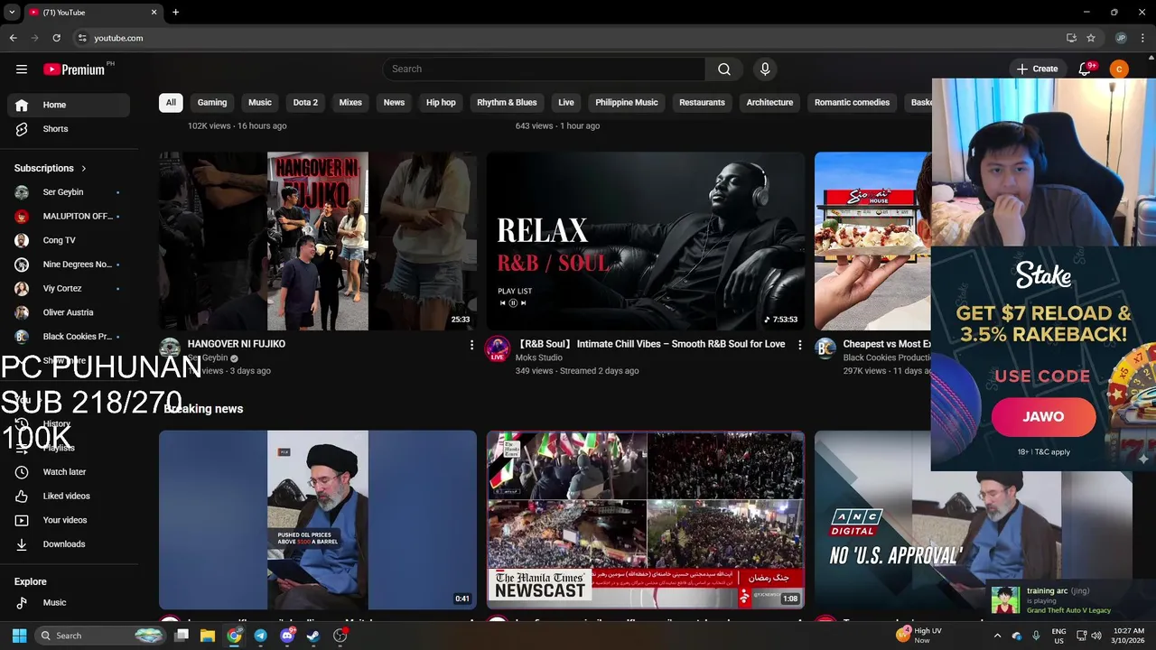Open Nine Degrees North subscription

(69, 265)
